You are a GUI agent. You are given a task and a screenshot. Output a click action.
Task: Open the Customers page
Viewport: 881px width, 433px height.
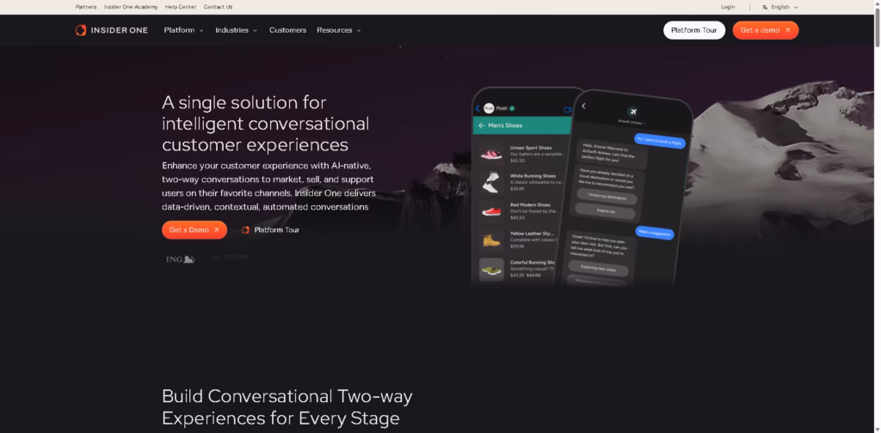(287, 30)
